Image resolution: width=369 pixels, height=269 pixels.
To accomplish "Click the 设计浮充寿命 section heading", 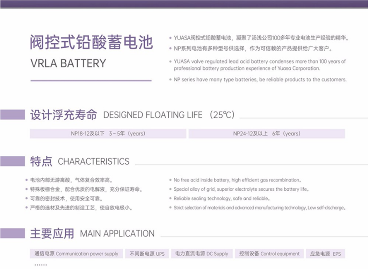I will click(64, 115).
